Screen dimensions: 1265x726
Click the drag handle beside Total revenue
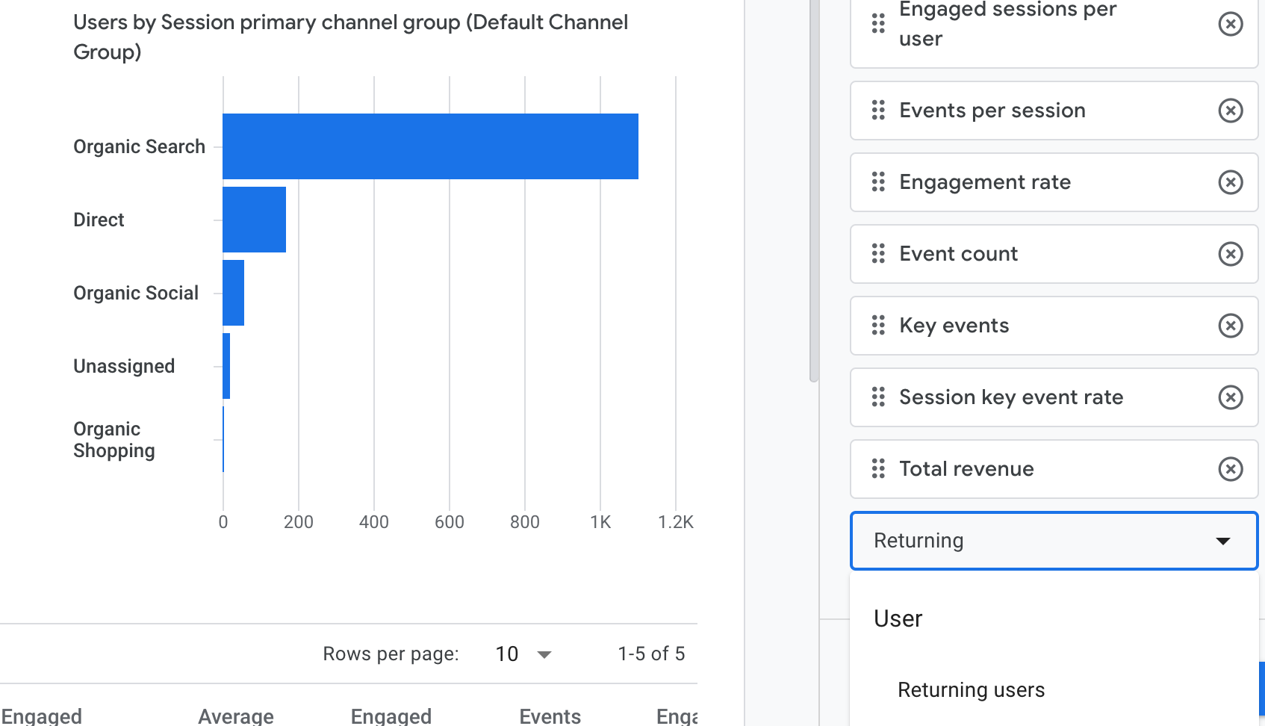pos(877,468)
